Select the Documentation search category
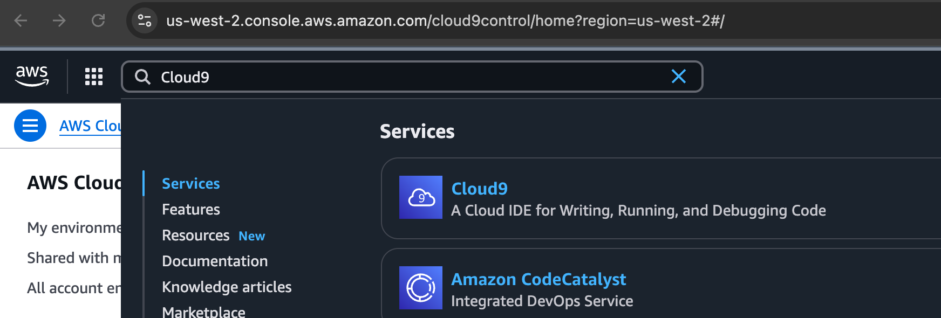The height and width of the screenshot is (318, 941). click(x=215, y=261)
